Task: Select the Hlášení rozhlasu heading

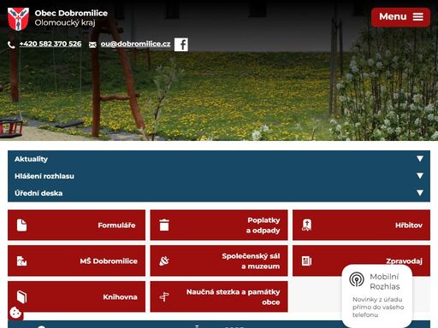Action: (44, 176)
